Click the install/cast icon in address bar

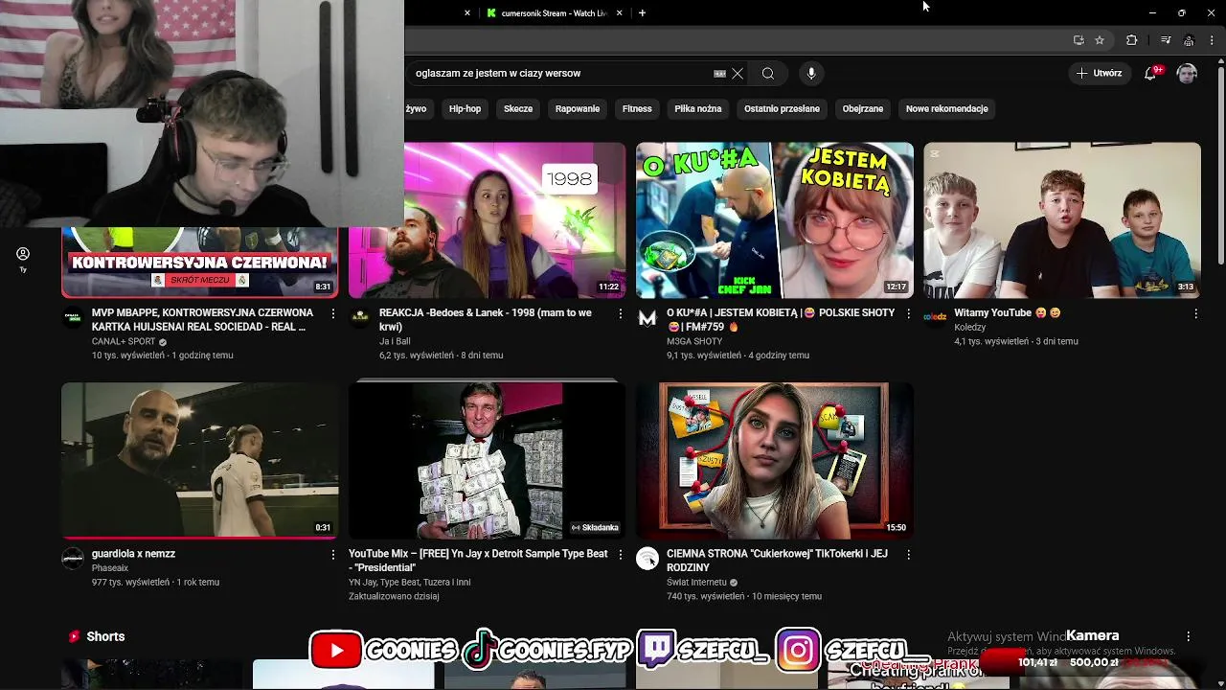(x=1078, y=40)
